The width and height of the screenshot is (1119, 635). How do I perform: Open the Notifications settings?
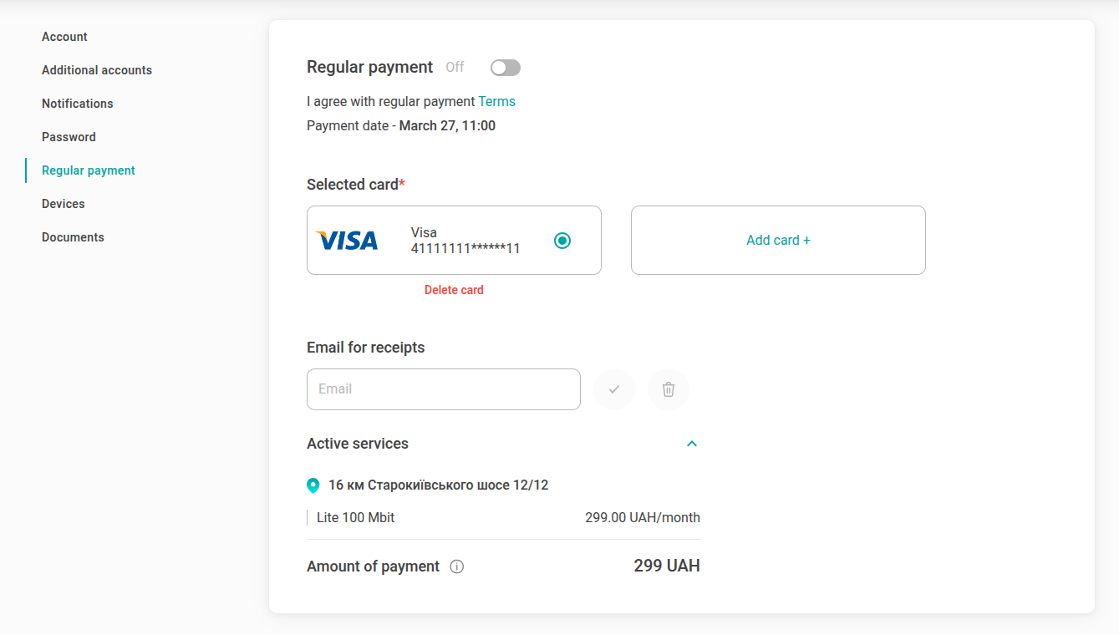point(78,104)
